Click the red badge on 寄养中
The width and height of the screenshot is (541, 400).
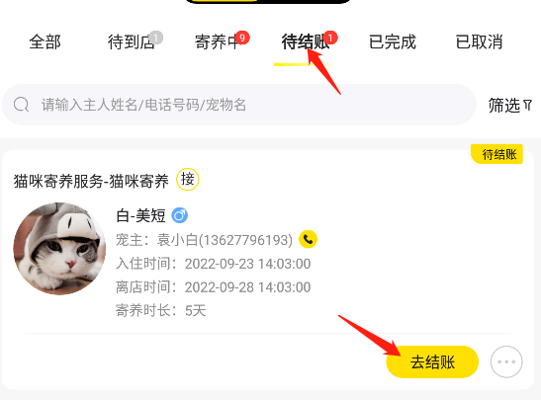click(242, 38)
